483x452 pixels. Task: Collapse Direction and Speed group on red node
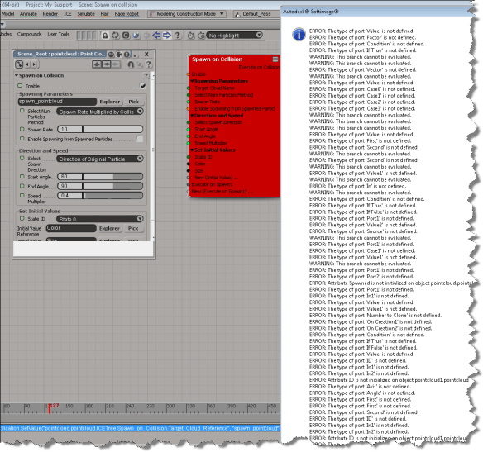click(x=192, y=116)
